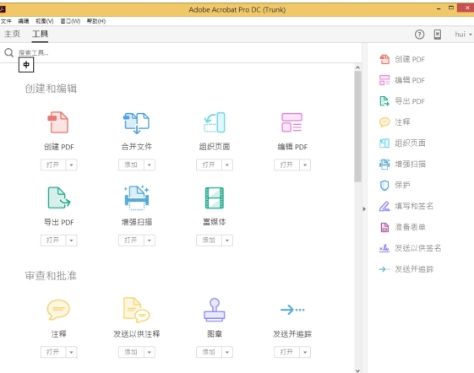Choose the 编辑 PDF tool icon in main grid
This screenshot has height=373, width=474.
pyautogui.click(x=291, y=122)
